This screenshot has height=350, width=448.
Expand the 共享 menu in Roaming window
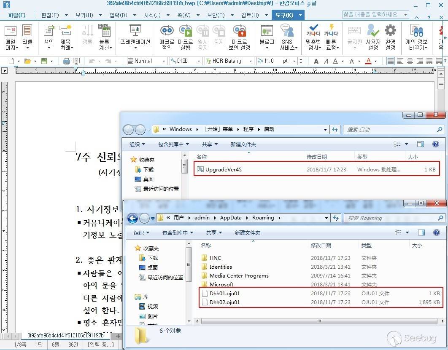click(214, 233)
